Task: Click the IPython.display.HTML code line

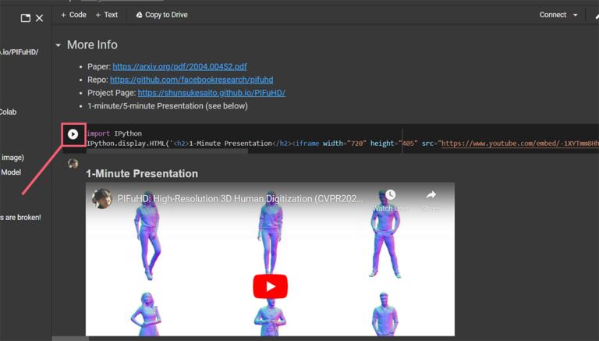Action: (342, 144)
